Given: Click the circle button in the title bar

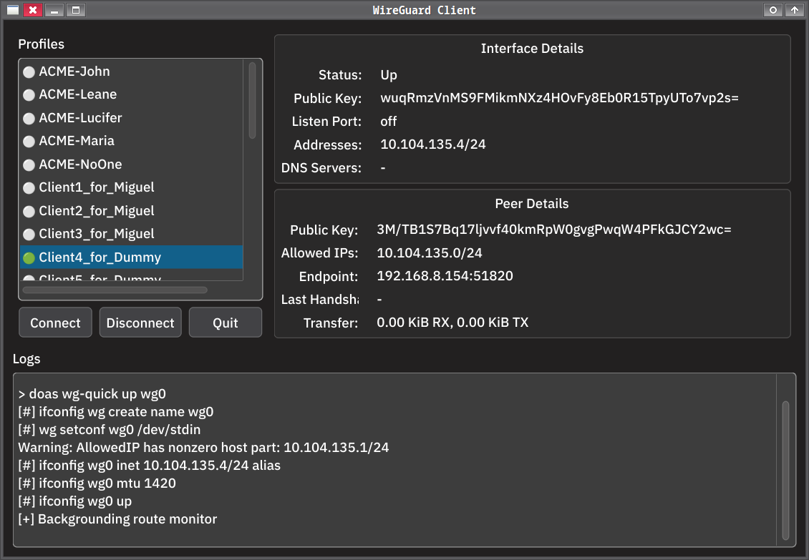Looking at the screenshot, I should tap(773, 10).
